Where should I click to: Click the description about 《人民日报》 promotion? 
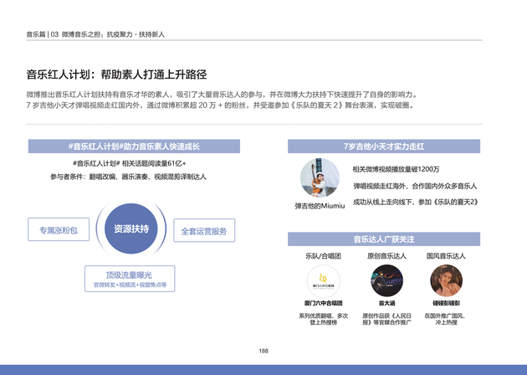point(386,319)
